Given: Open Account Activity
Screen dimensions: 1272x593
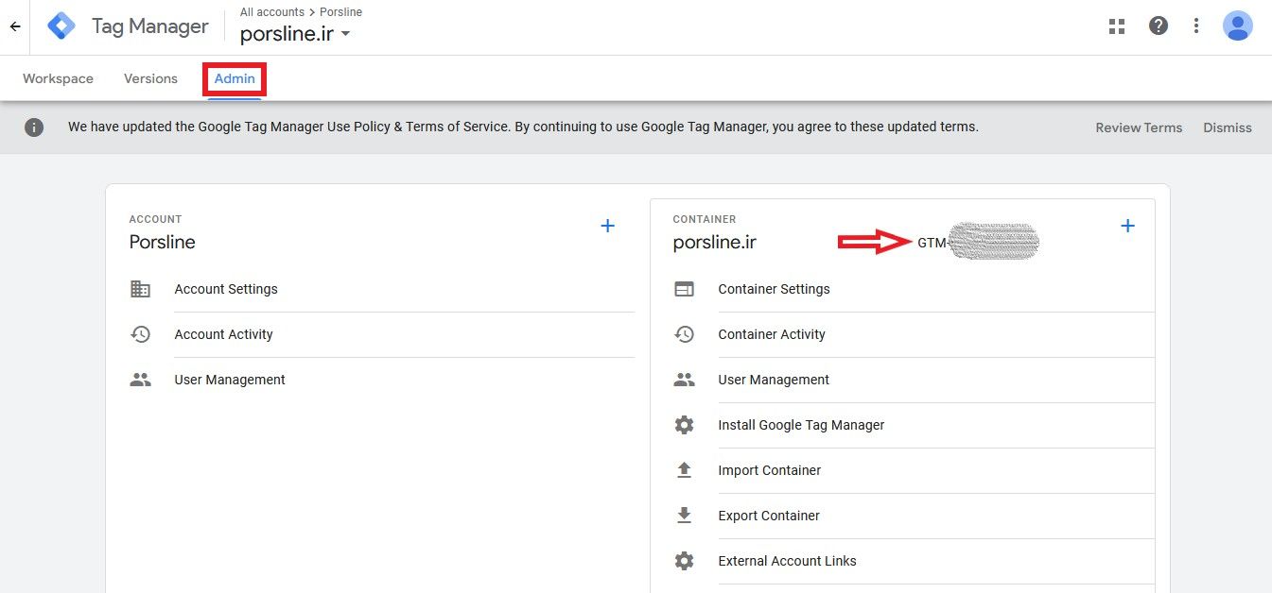Looking at the screenshot, I should (x=223, y=334).
